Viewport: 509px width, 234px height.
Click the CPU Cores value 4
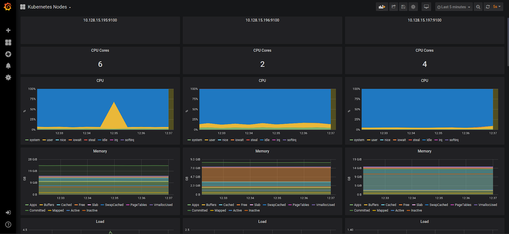click(425, 64)
